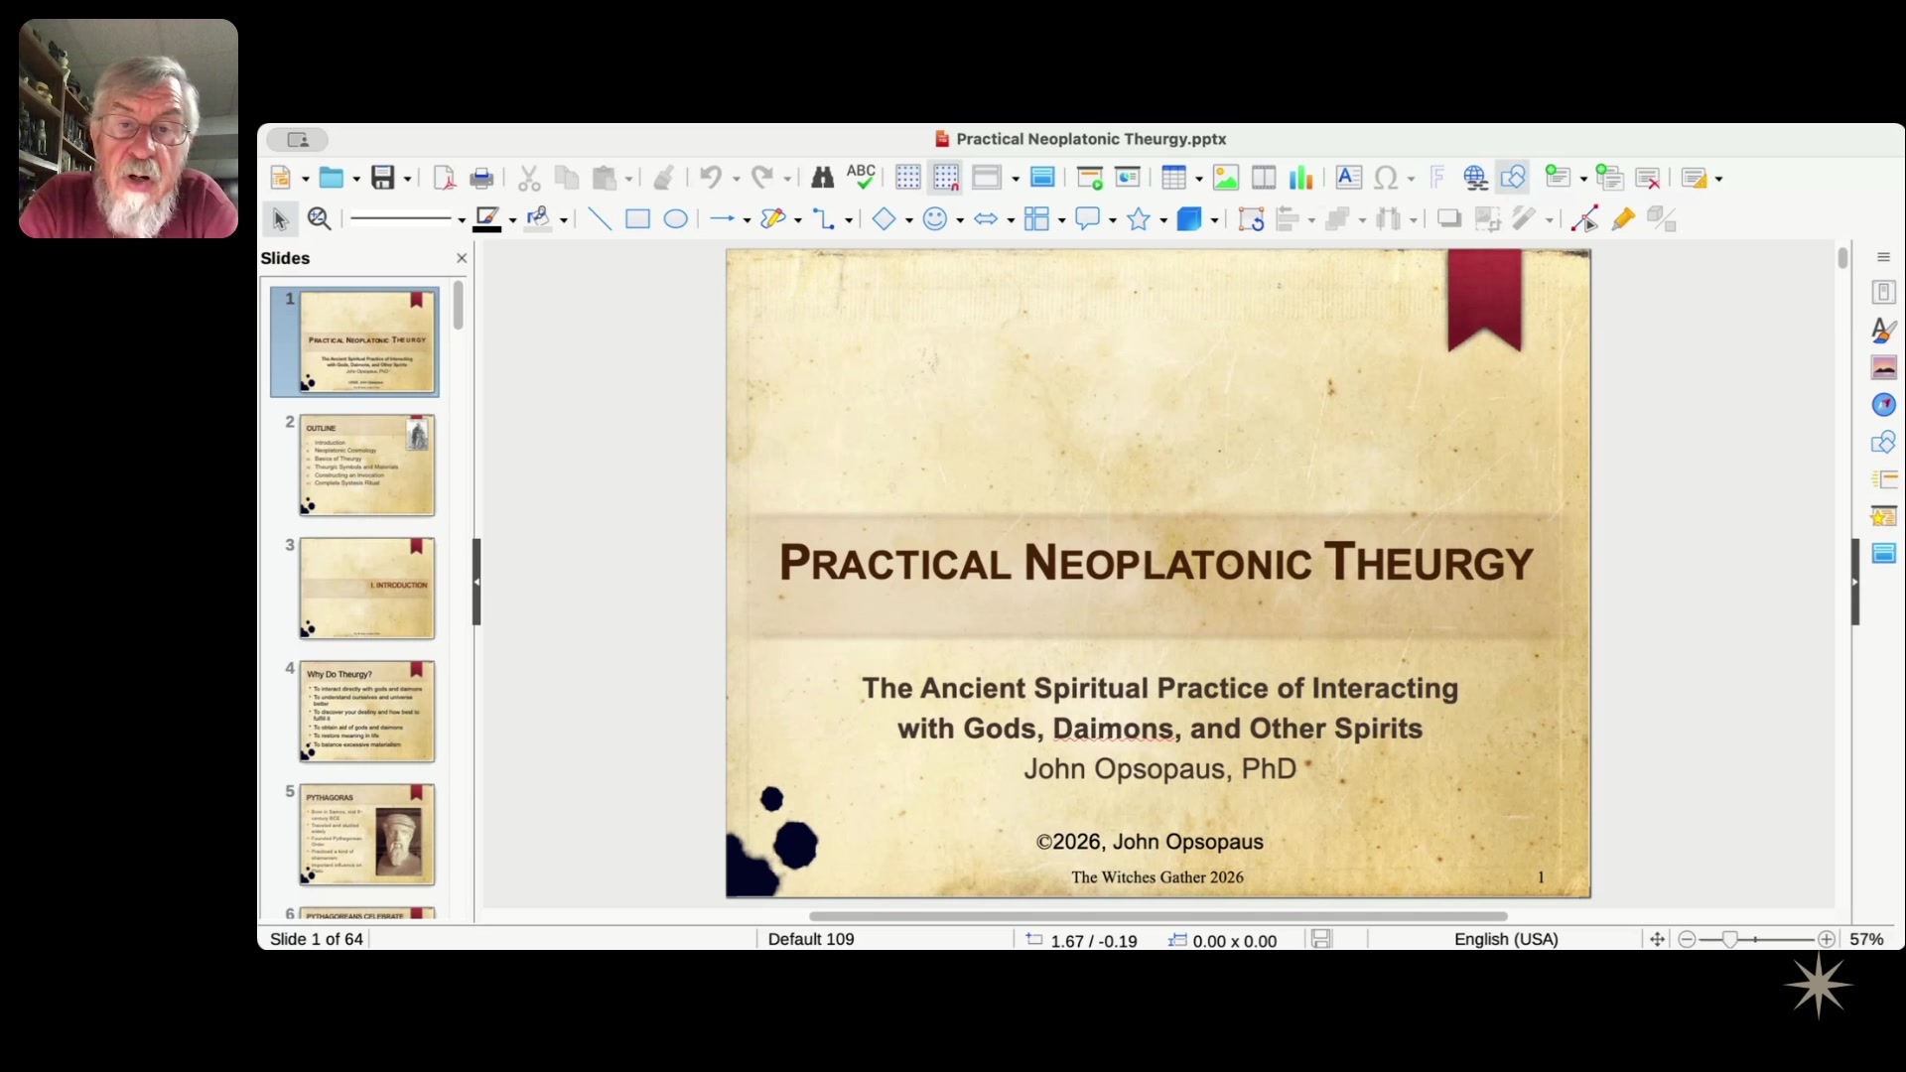The width and height of the screenshot is (1906, 1072).
Task: Open the line color dropdown arrow
Action: (513, 220)
